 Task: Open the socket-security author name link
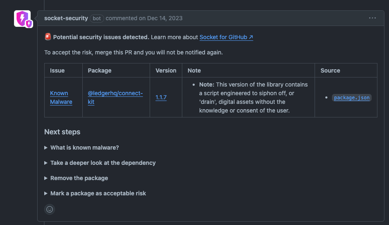coord(66,18)
